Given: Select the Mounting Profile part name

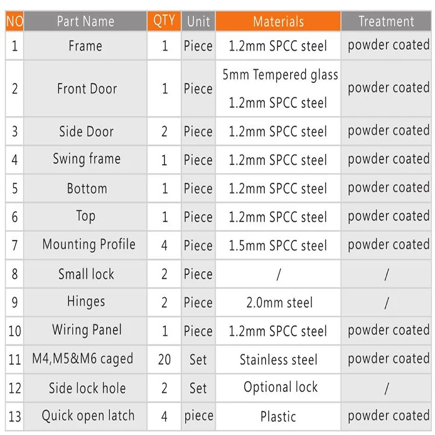Looking at the screenshot, I should 88,244.
